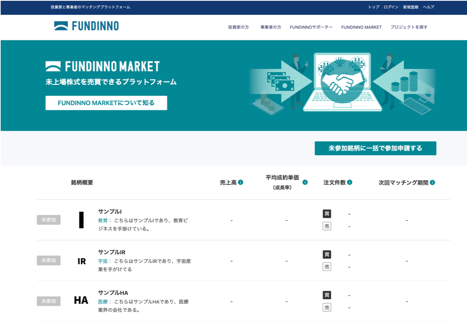Toggle the 売 order badge for サンプルIR
This screenshot has height=328, width=467.
[326, 267]
